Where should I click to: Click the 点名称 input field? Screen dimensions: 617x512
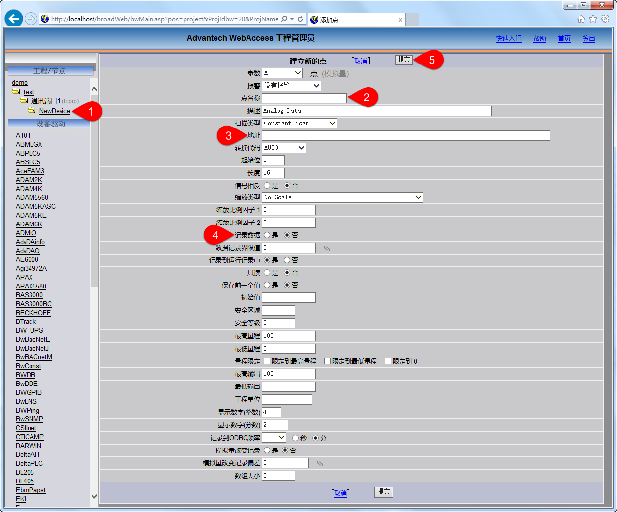[304, 98]
